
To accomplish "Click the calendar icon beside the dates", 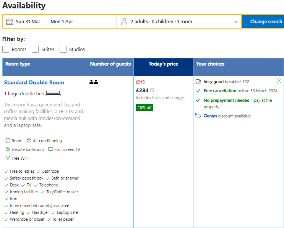I will click(x=10, y=21).
